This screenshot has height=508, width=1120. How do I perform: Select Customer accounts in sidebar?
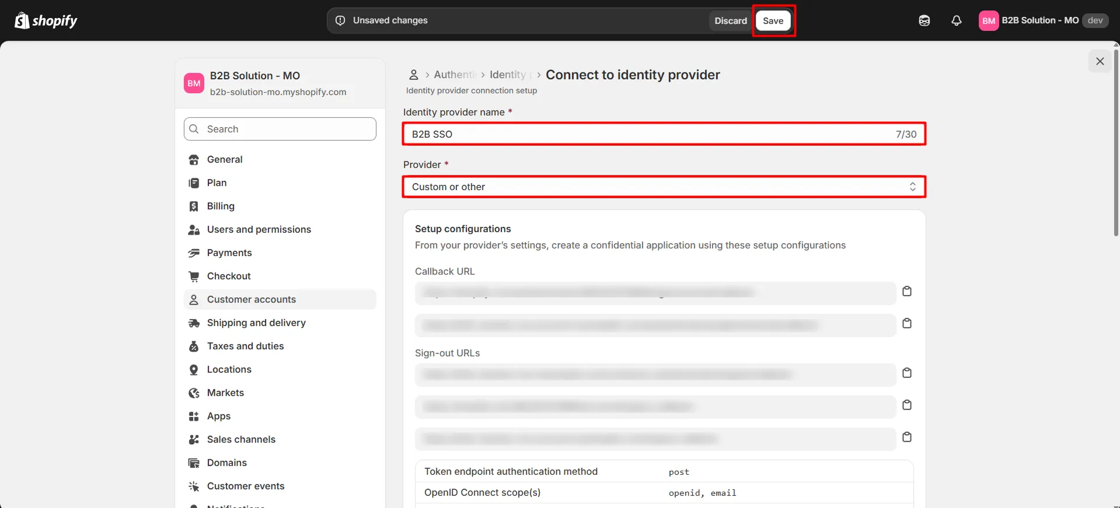280,299
